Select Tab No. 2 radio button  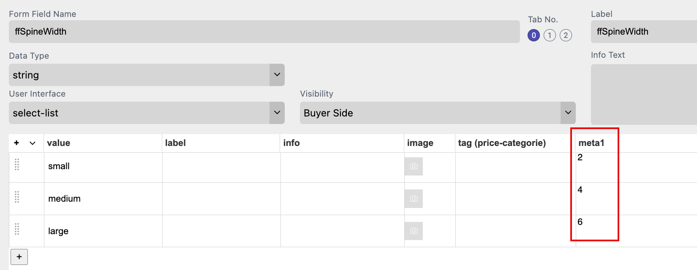[x=566, y=35]
